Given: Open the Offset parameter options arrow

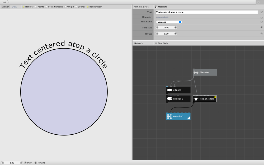Looking at the screenshot, I should [261, 34].
